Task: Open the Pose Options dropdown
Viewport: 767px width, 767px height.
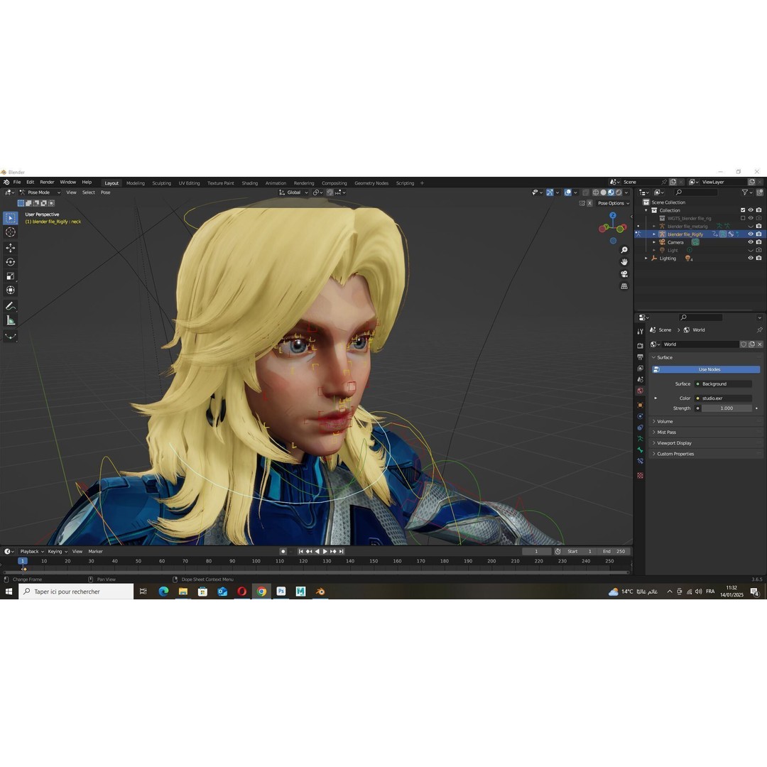Action: tap(614, 203)
